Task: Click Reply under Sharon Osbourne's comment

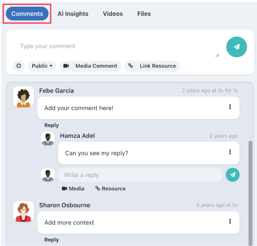Action: [x=51, y=240]
